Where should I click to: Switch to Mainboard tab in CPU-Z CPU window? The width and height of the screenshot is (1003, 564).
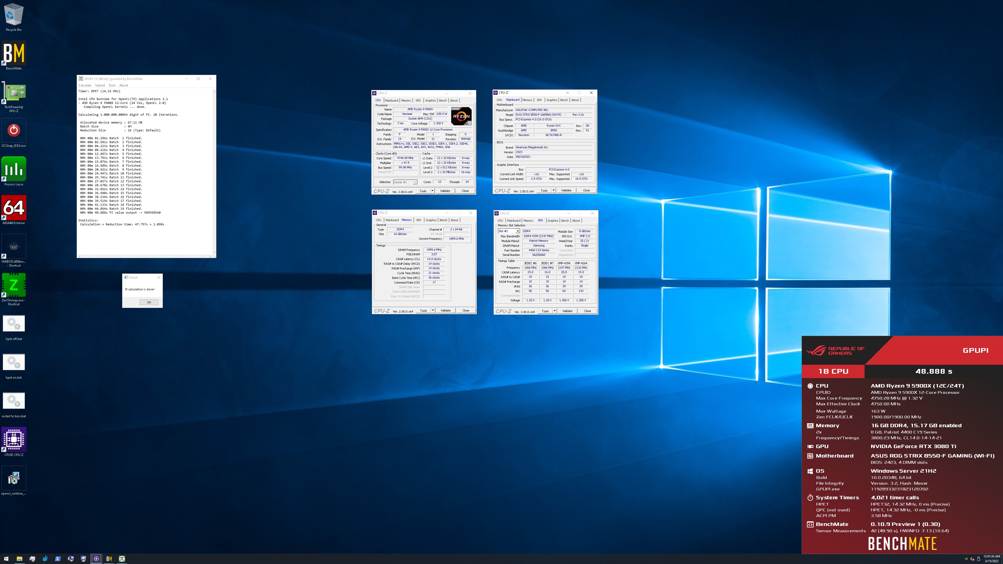pyautogui.click(x=391, y=101)
